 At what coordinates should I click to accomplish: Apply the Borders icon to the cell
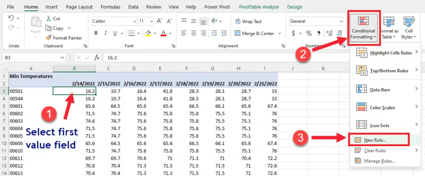pyautogui.click(x=132, y=33)
